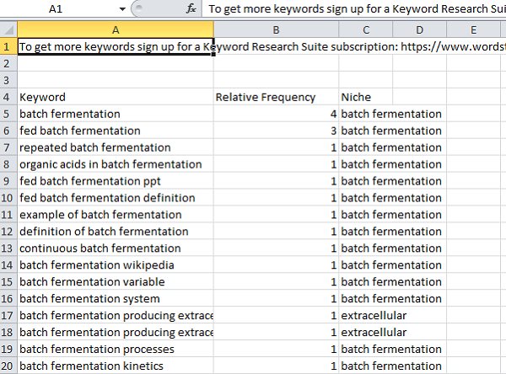
Task: Click the 'Keyword' header cell
Action: pos(116,97)
